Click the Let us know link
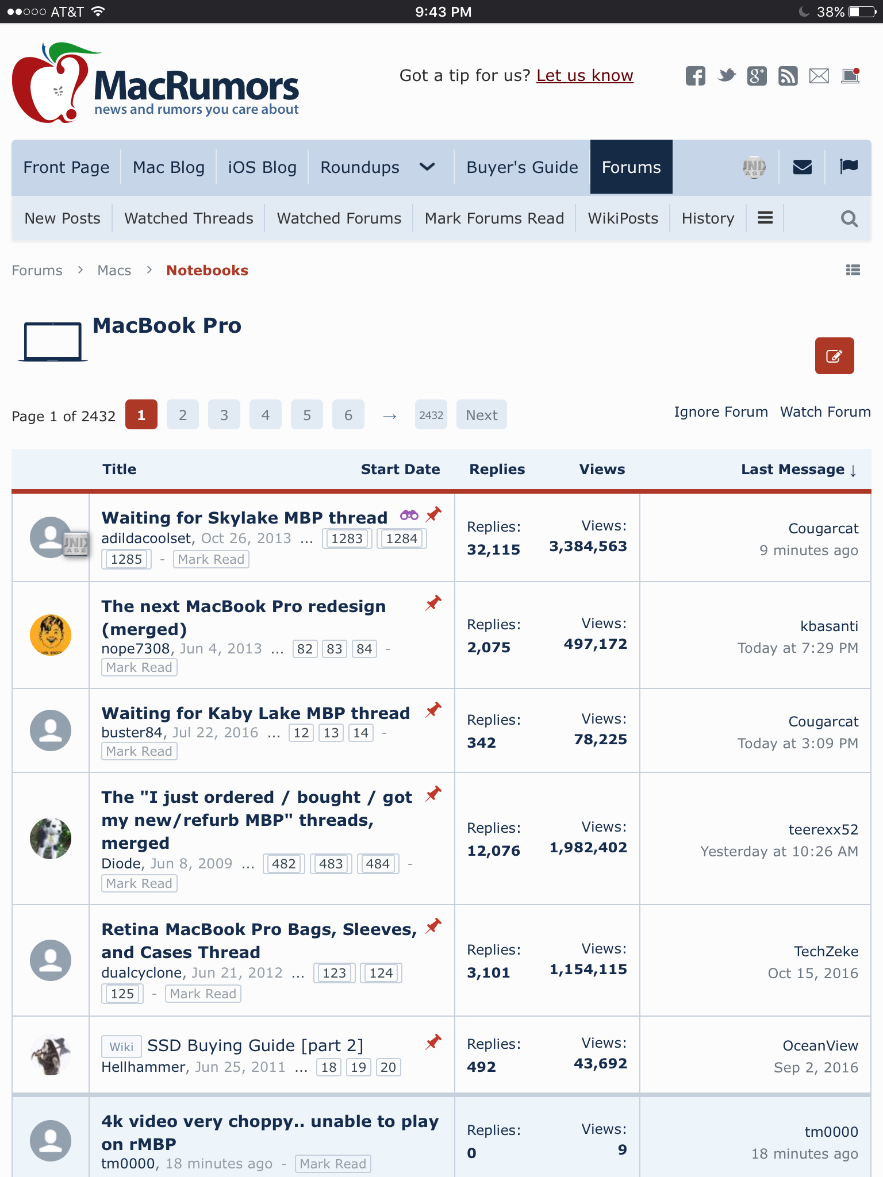The width and height of the screenshot is (883, 1177). pyautogui.click(x=585, y=75)
